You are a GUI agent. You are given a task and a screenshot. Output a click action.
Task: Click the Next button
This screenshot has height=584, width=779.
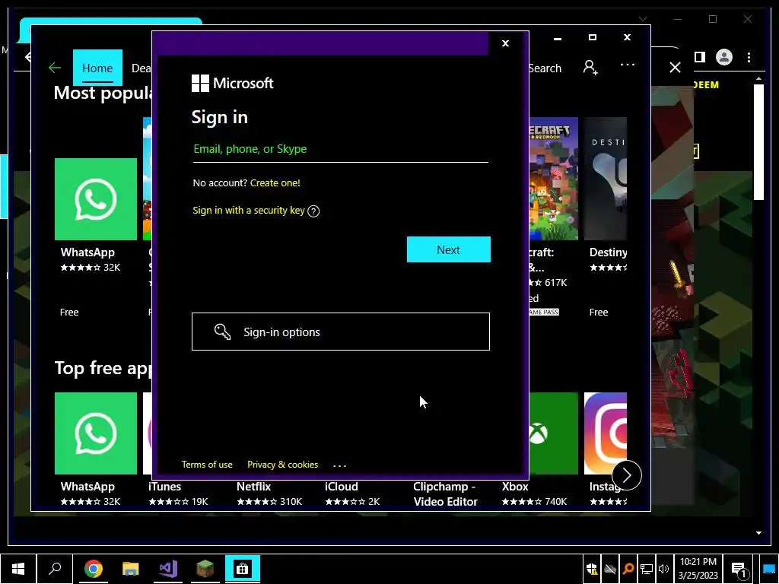coord(449,249)
